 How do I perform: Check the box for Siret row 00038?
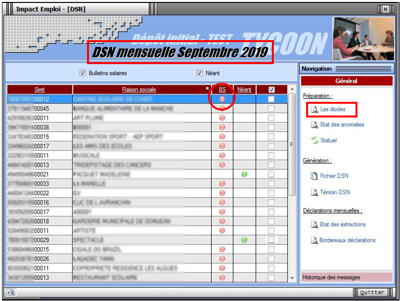271,127
